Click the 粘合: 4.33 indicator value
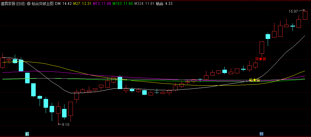The width and height of the screenshot is (311, 137). point(164,4)
